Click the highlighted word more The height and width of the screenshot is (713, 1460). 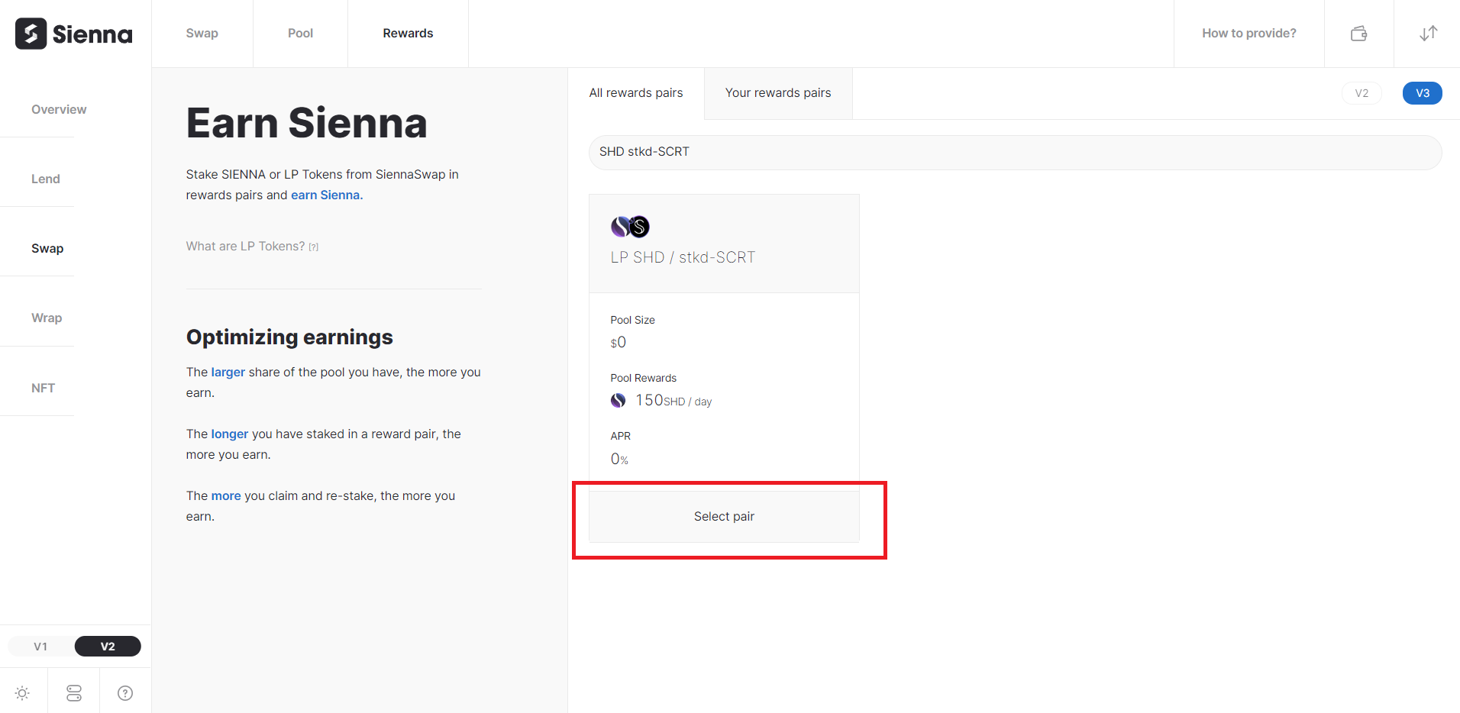(226, 496)
